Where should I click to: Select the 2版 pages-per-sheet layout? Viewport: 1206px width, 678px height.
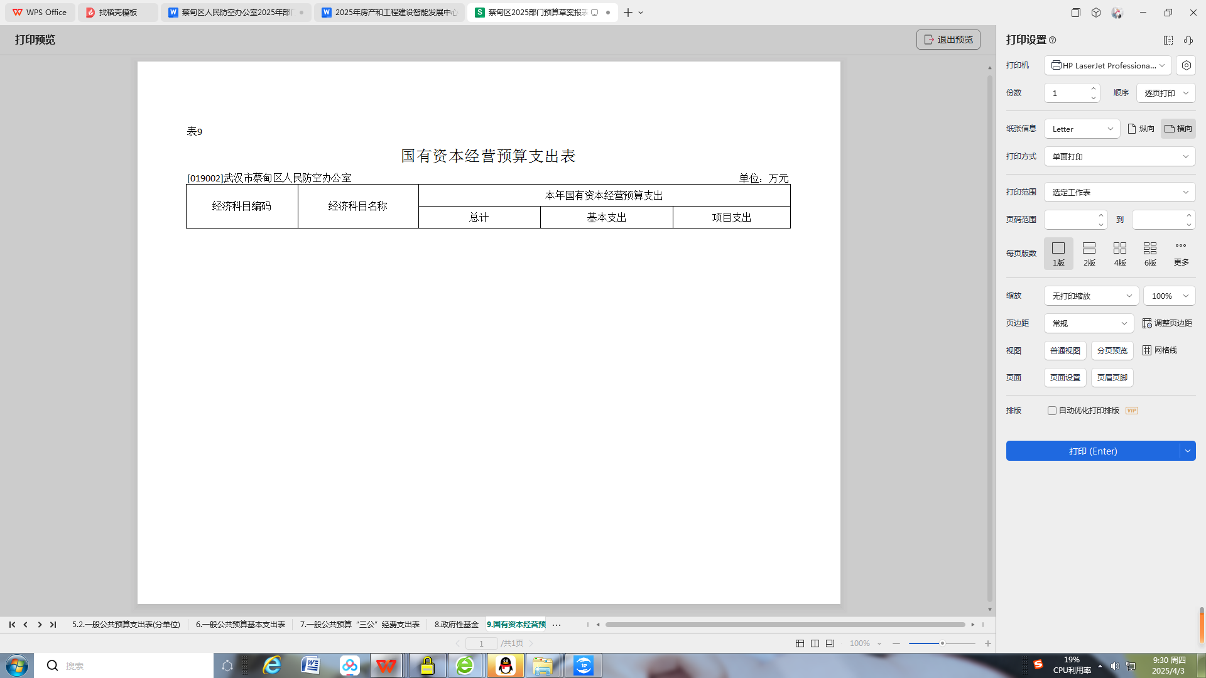[x=1089, y=254]
